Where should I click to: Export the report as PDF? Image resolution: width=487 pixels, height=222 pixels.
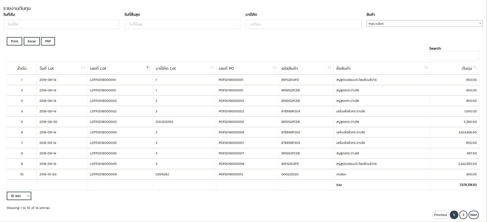(x=48, y=41)
